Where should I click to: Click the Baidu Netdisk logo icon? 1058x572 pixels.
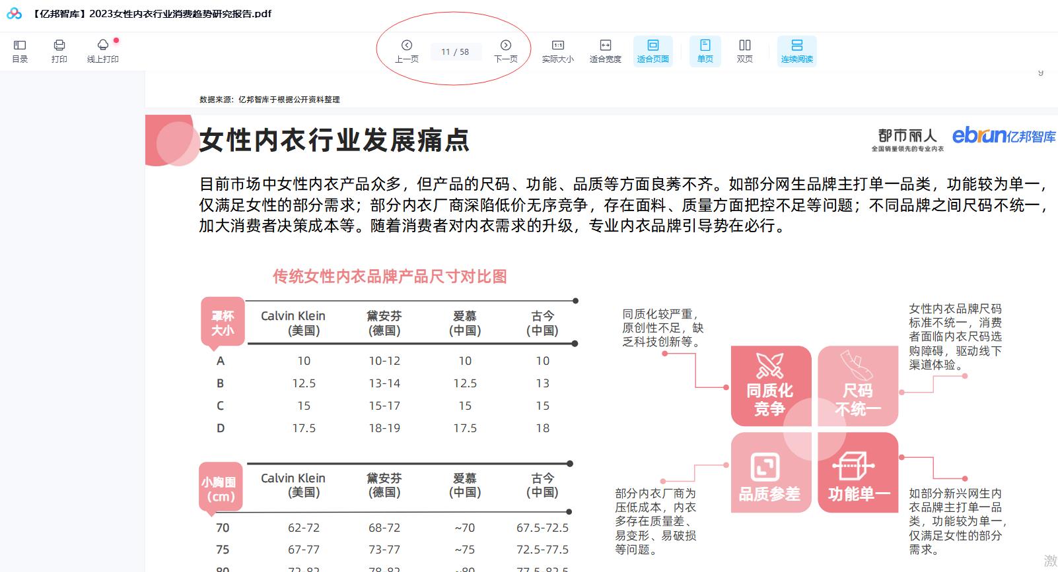15,13
